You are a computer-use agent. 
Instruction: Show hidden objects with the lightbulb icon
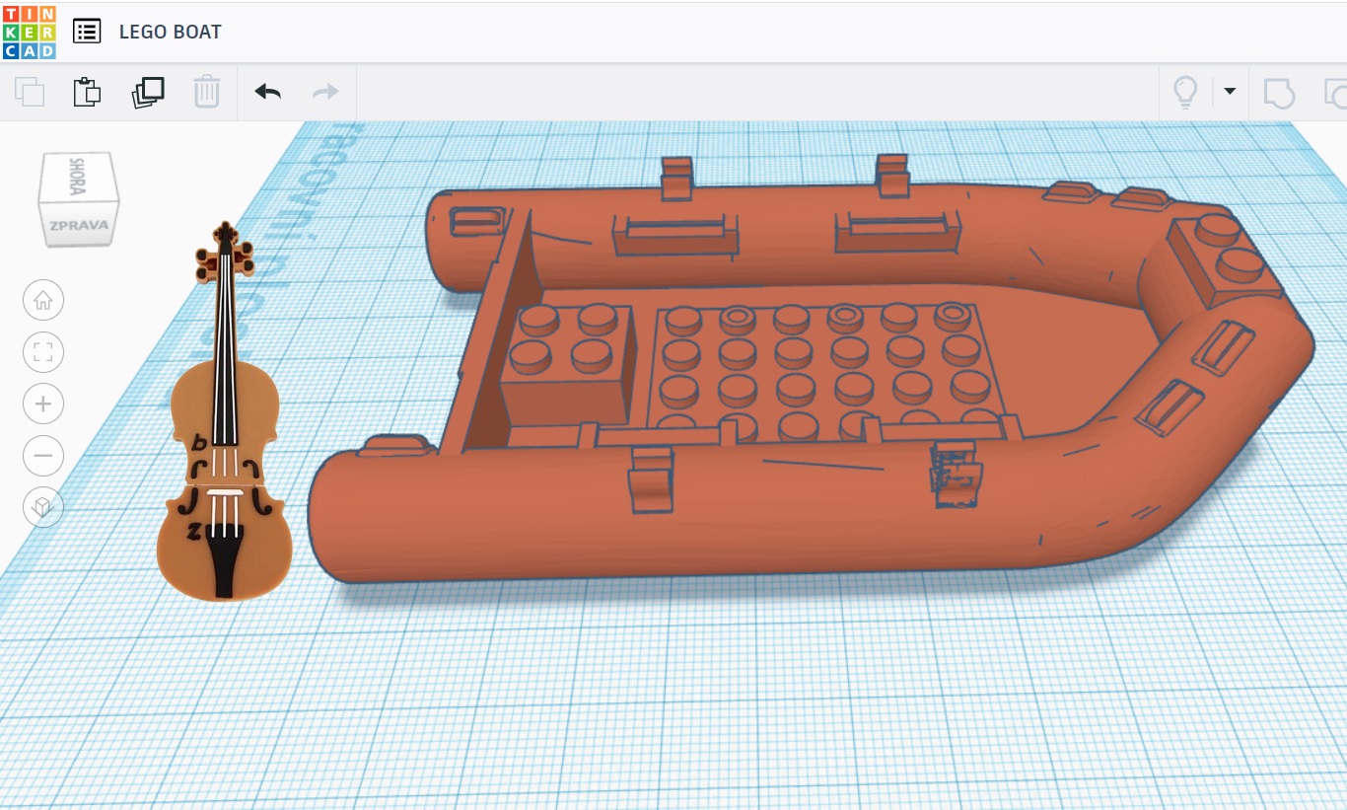click(1185, 90)
